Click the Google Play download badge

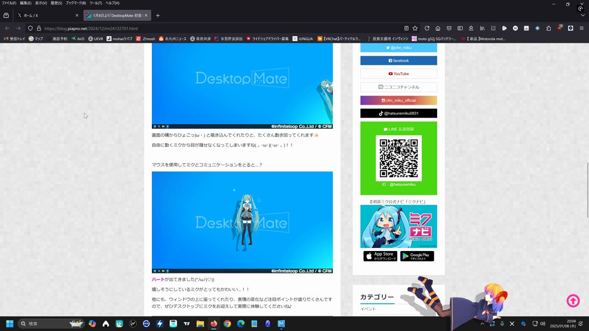(417, 256)
